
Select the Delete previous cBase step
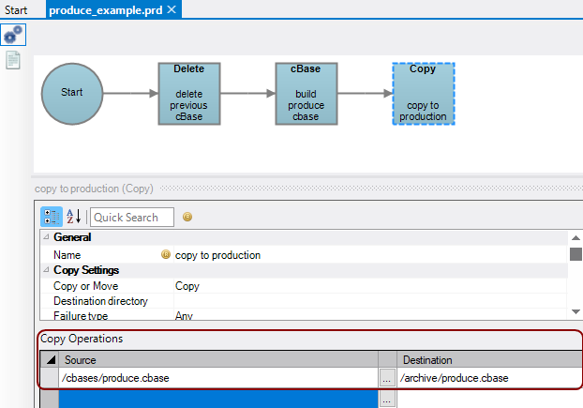[188, 94]
